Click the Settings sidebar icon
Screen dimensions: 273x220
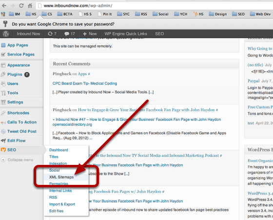point(3,102)
